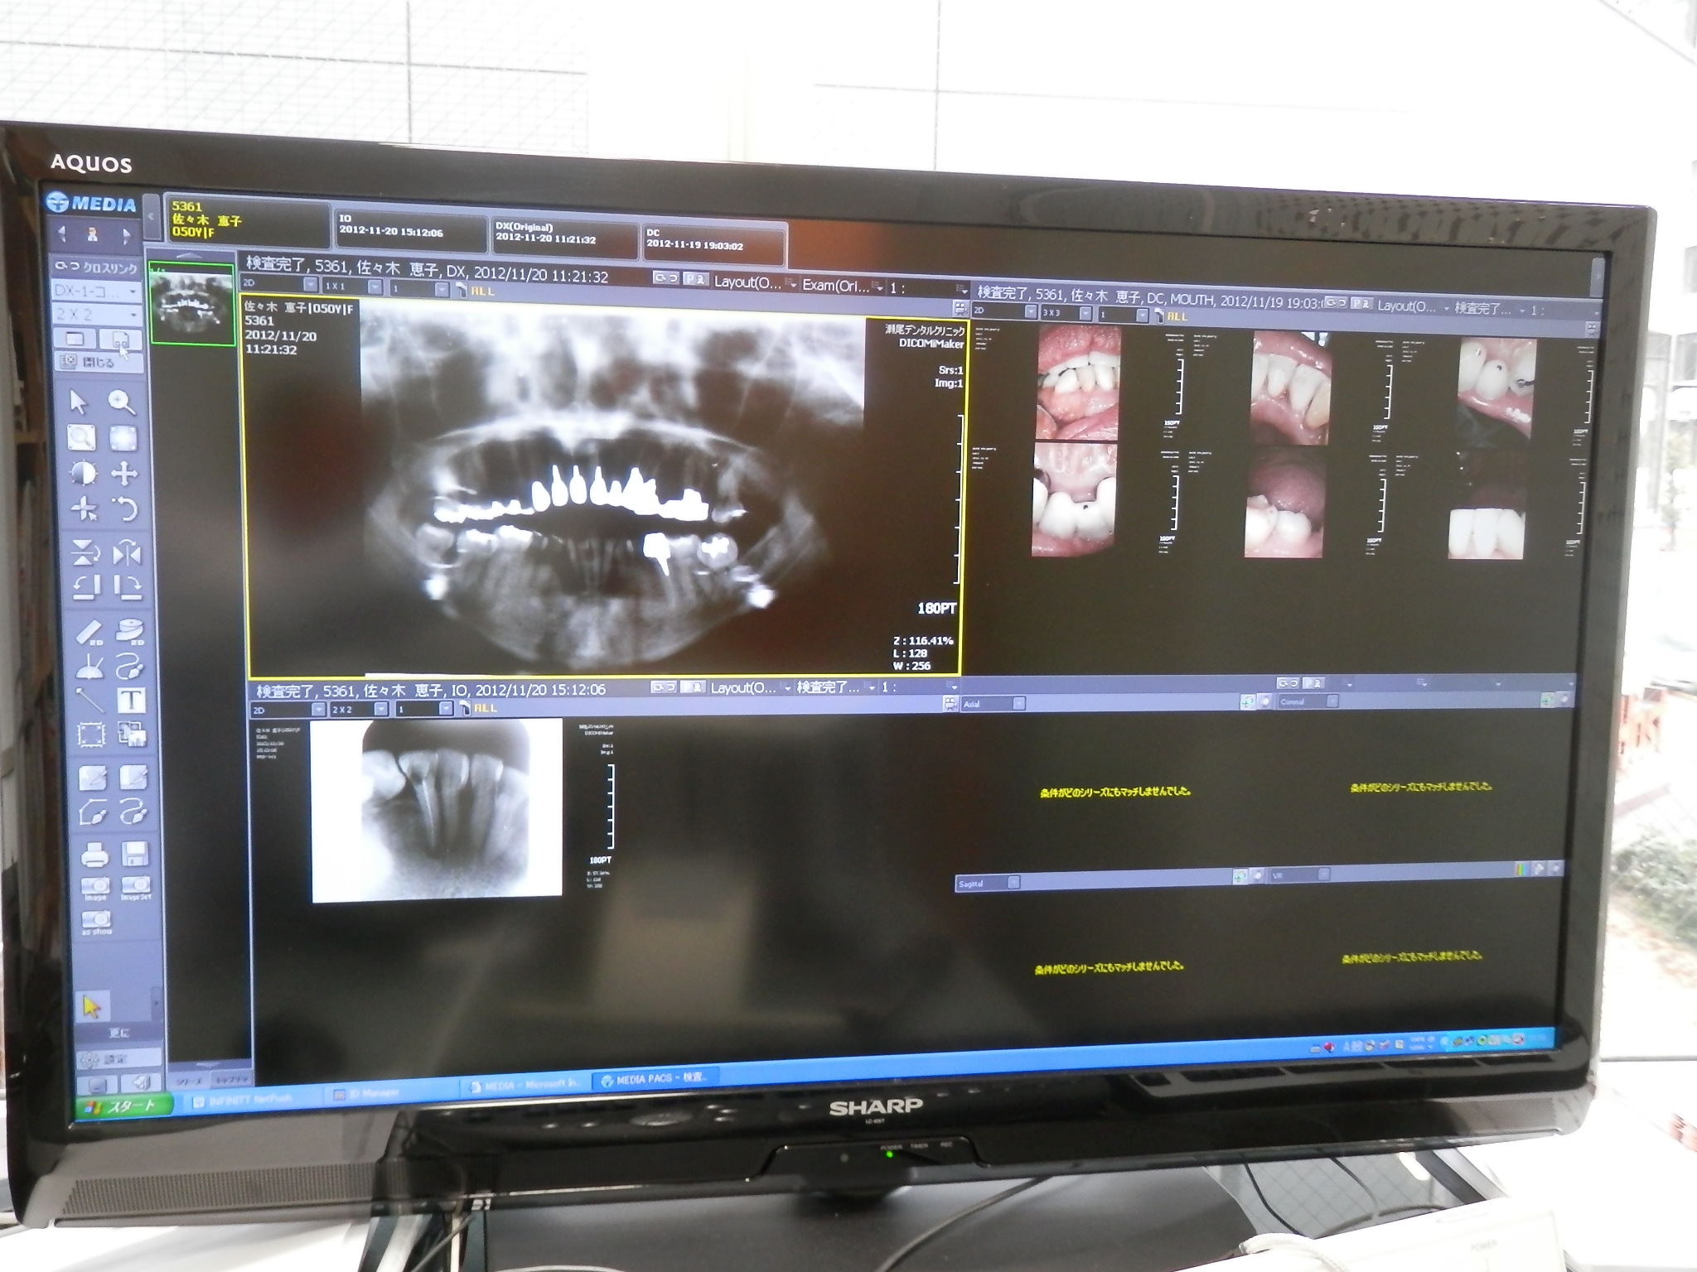Click the single-window layout button
This screenshot has width=1697, height=1272.
tap(75, 339)
